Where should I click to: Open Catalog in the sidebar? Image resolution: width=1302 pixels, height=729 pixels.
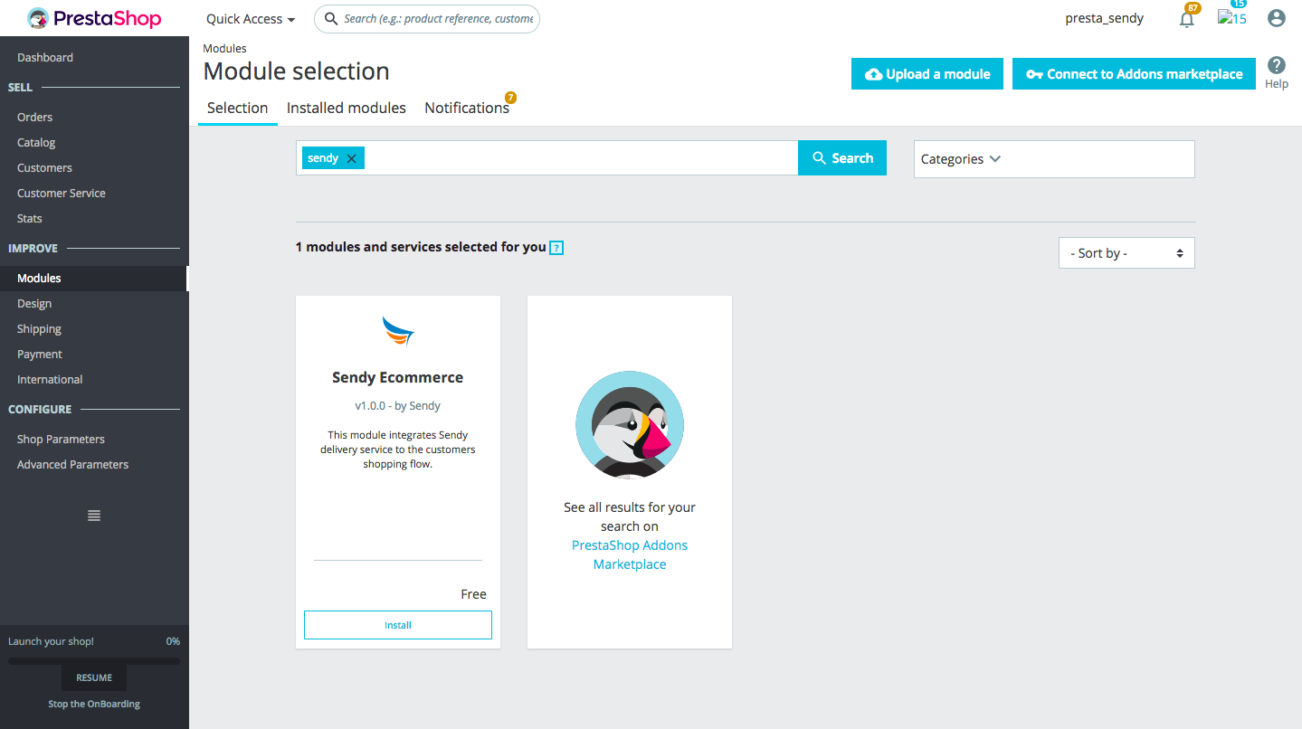(x=36, y=142)
